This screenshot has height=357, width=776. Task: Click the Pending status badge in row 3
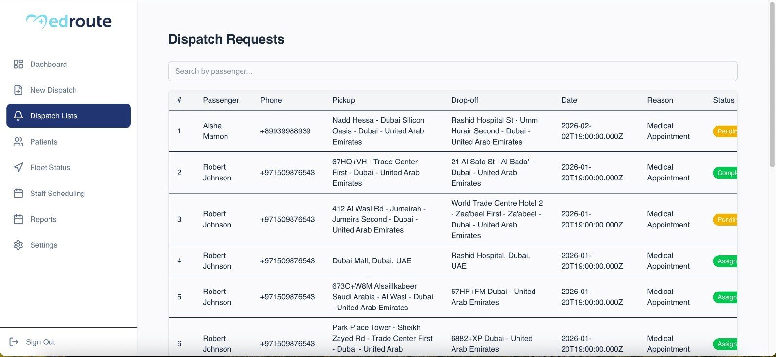725,219
